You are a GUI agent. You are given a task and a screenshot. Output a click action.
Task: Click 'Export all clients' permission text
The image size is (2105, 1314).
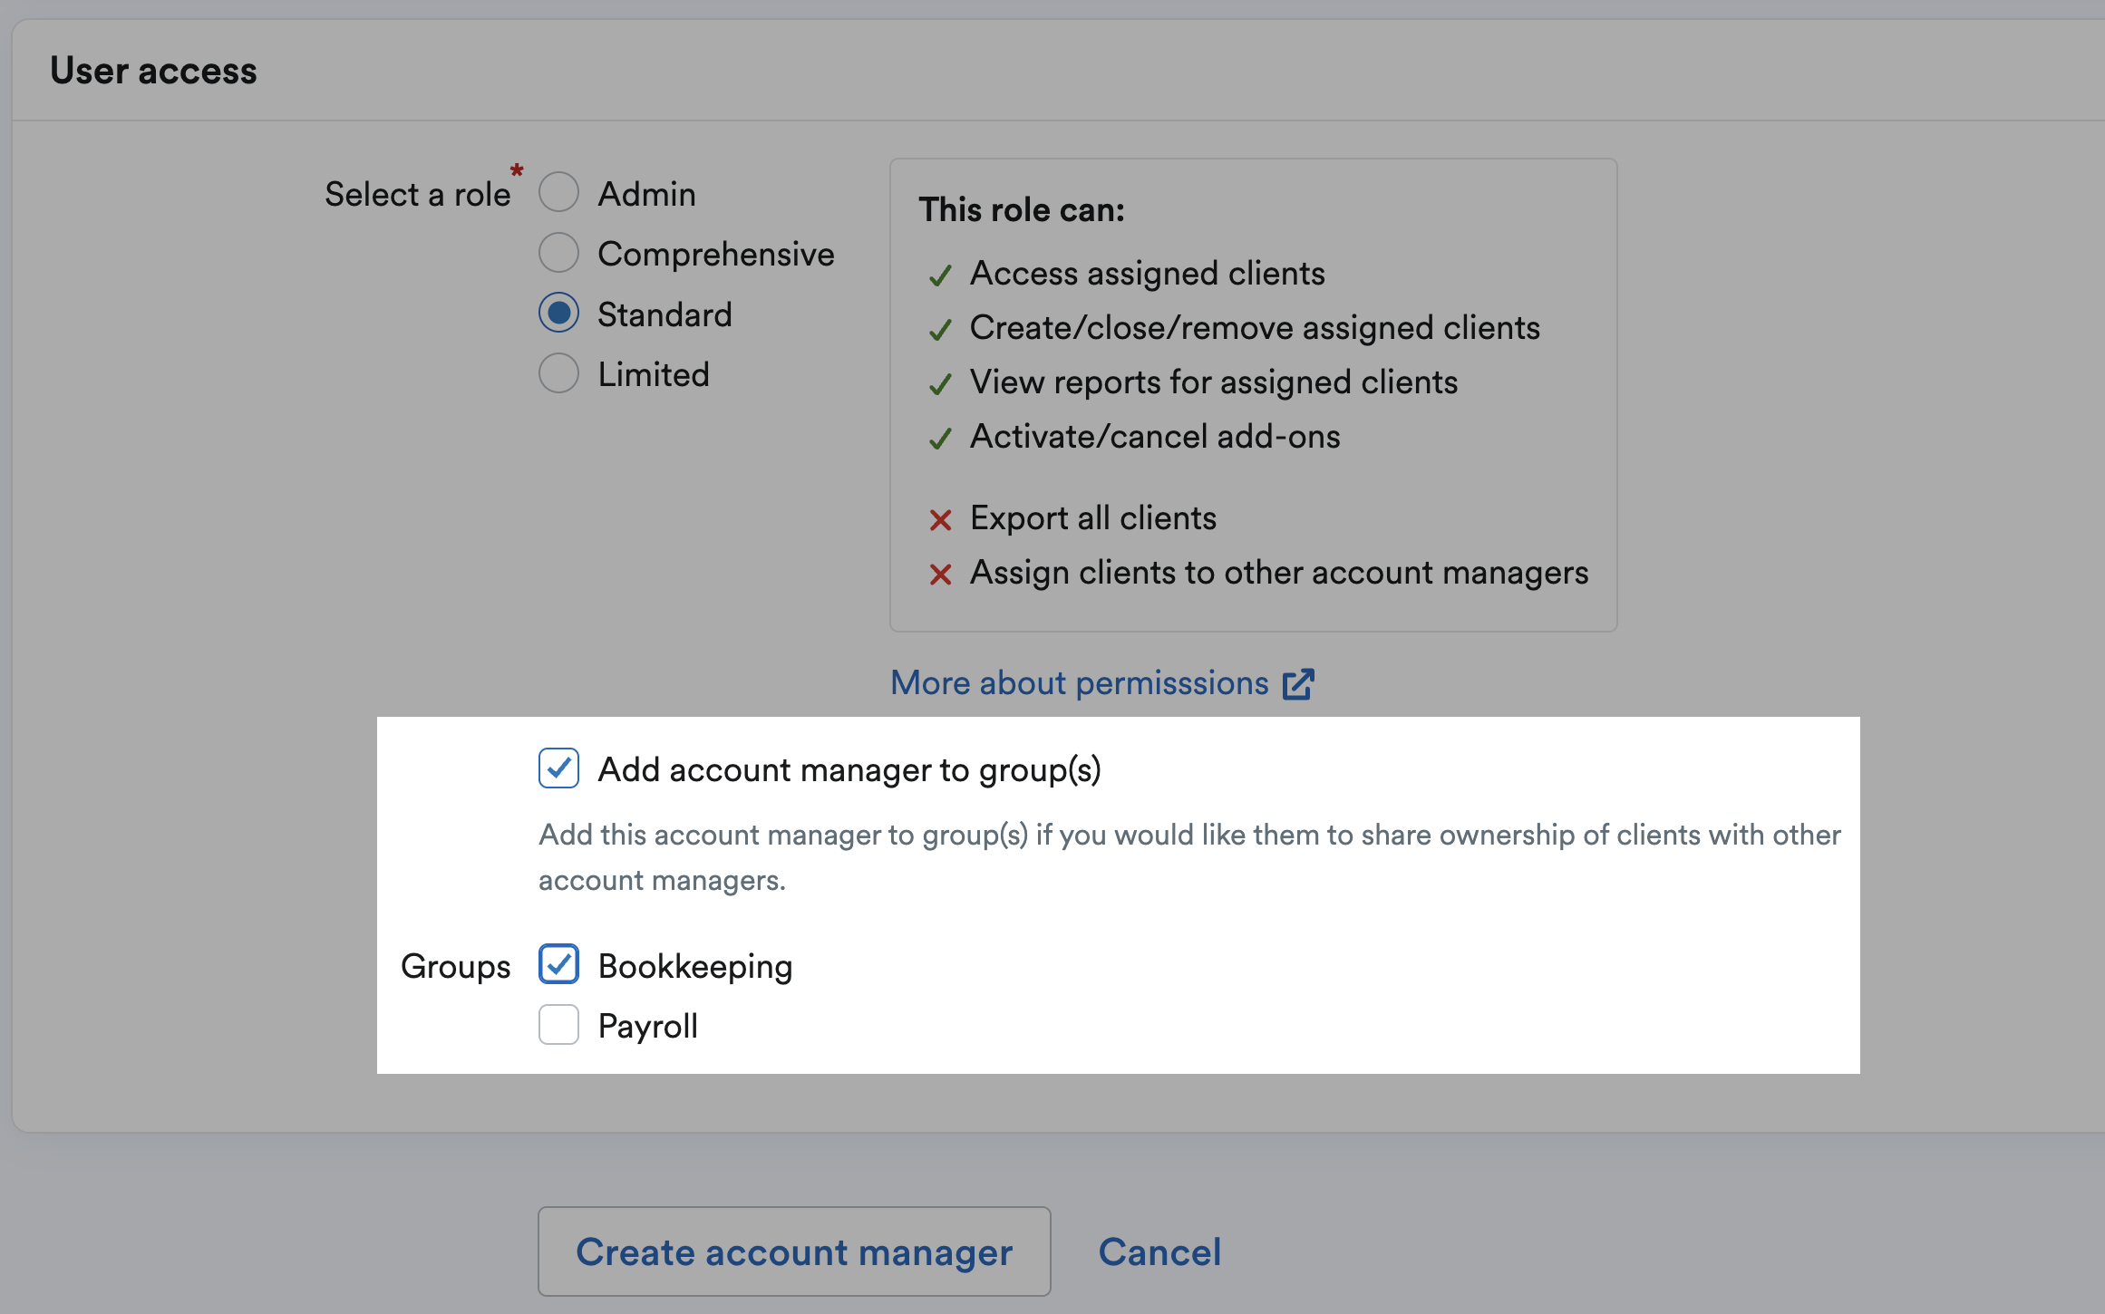click(1093, 518)
